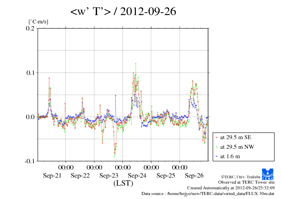Click legend entry "at 29.5 m NW"
This screenshot has width=281, height=199.
coord(237,147)
